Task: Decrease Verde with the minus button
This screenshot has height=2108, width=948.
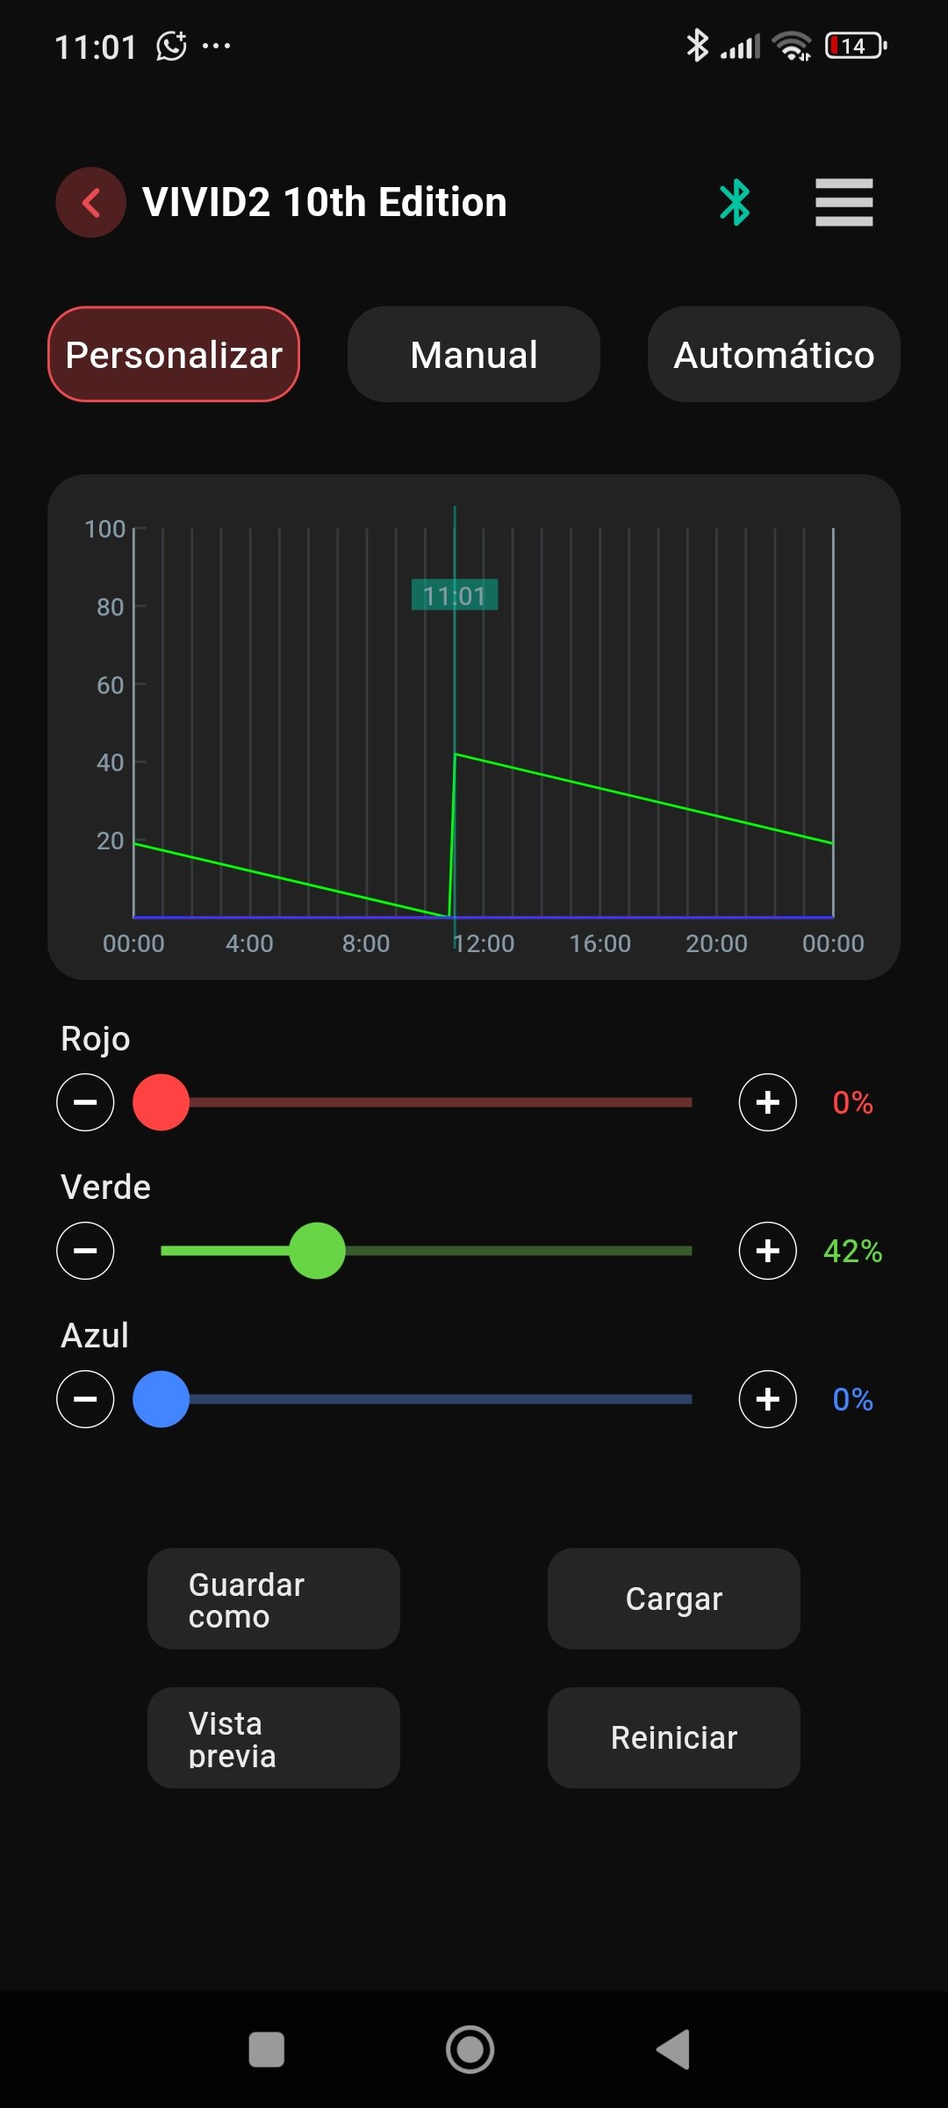Action: pyautogui.click(x=85, y=1251)
